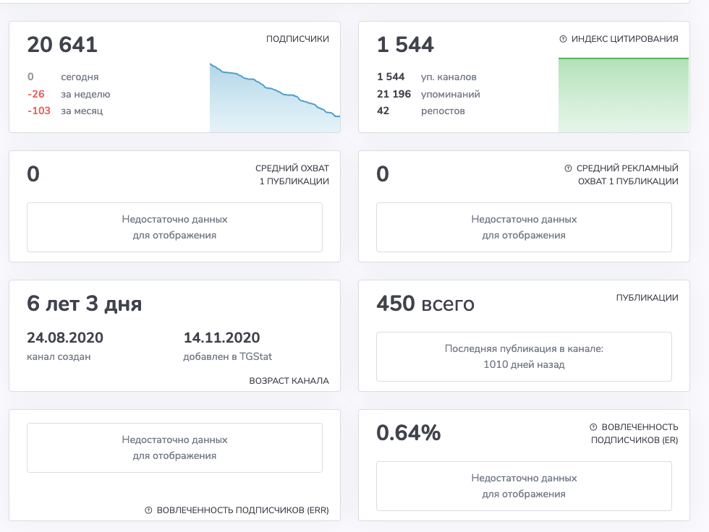Select the Возраст канала label
Image resolution: width=709 pixels, height=532 pixels.
point(289,381)
